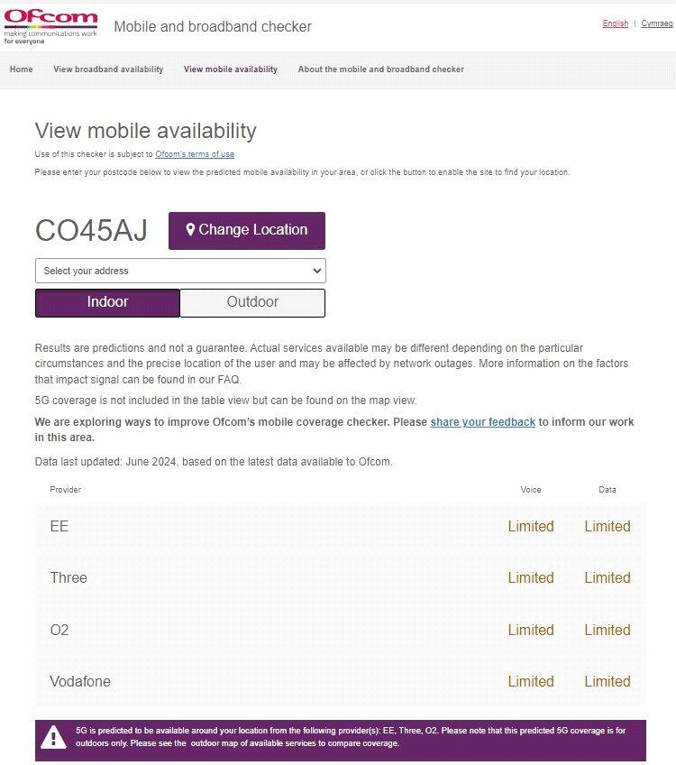The width and height of the screenshot is (676, 765).
Task: Go to the Home menu item
Action: click(x=21, y=69)
